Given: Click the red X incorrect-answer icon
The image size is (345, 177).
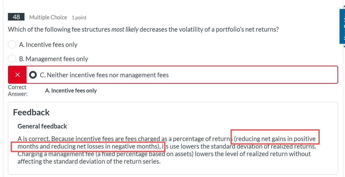Looking at the screenshot, I should coord(17,75).
